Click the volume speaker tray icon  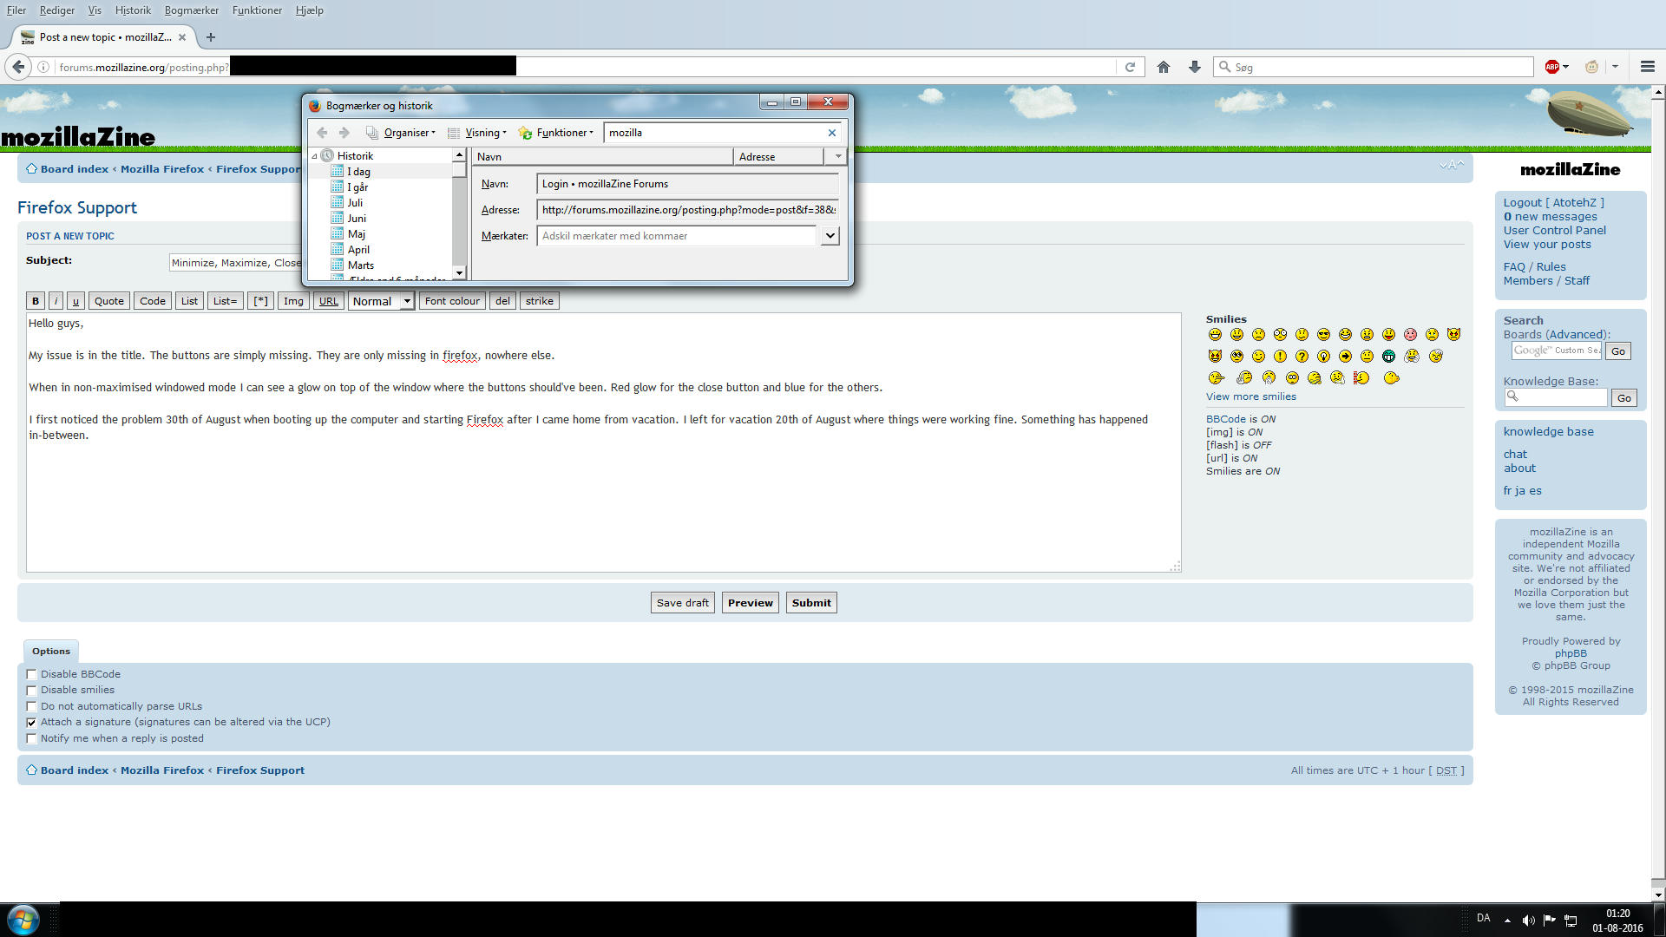(x=1528, y=920)
